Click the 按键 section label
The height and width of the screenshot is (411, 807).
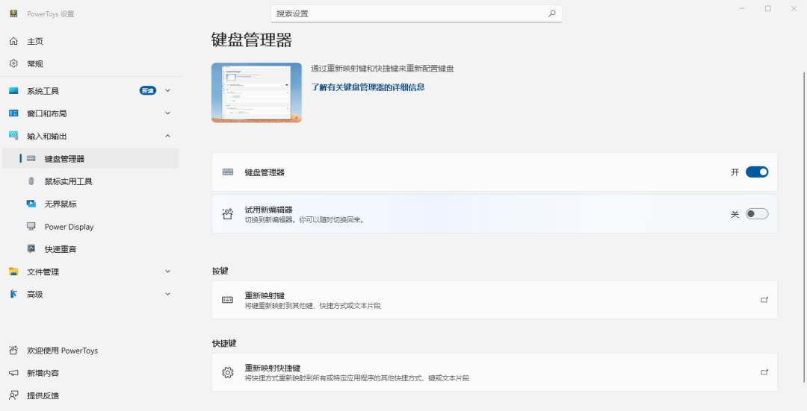[x=220, y=271]
